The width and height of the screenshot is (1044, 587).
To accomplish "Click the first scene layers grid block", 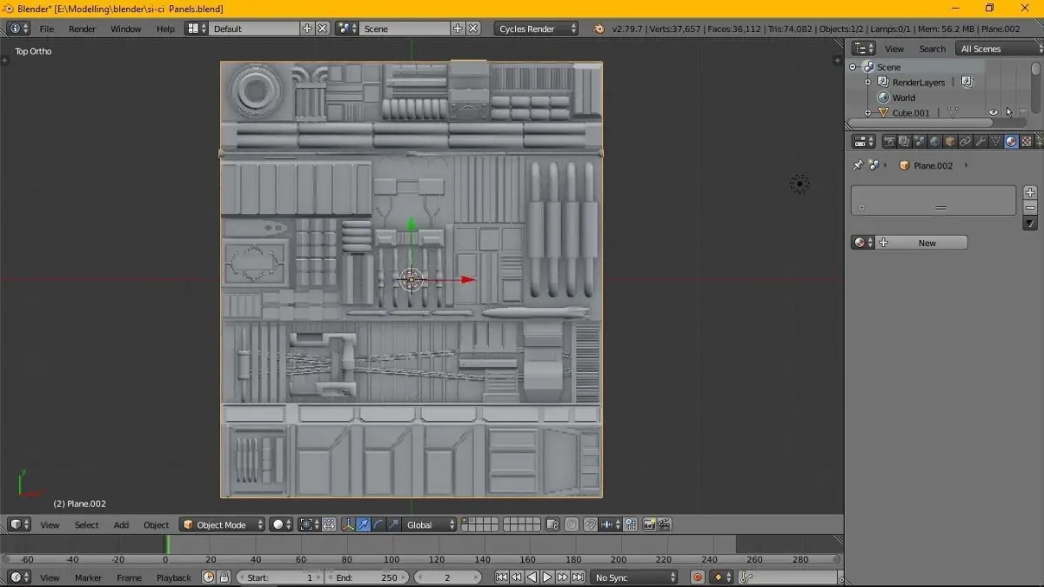I will coord(479,524).
